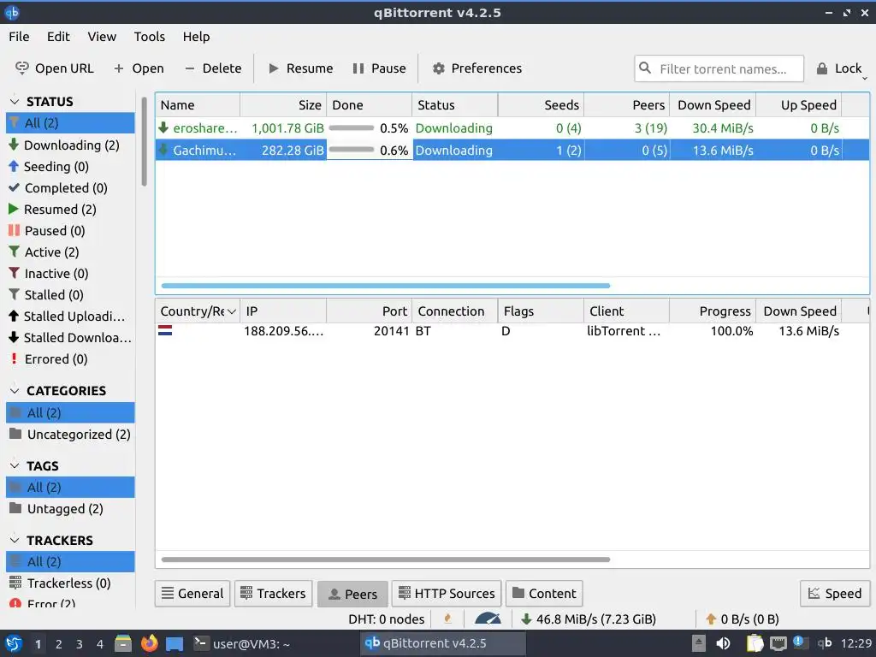876x657 pixels.
Task: Click the global download speed status button
Action: click(x=589, y=619)
